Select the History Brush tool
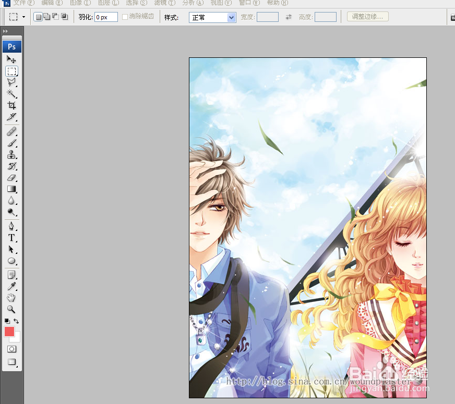The image size is (455, 404). (11, 166)
